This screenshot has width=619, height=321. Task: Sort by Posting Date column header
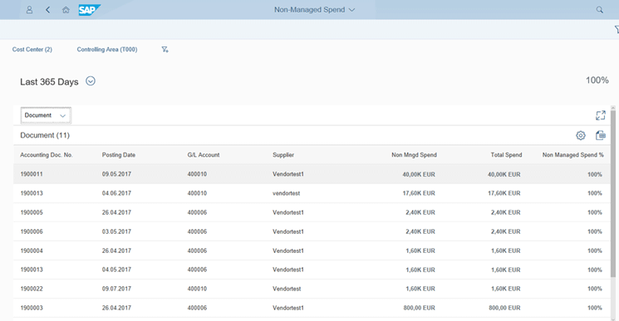tap(119, 155)
